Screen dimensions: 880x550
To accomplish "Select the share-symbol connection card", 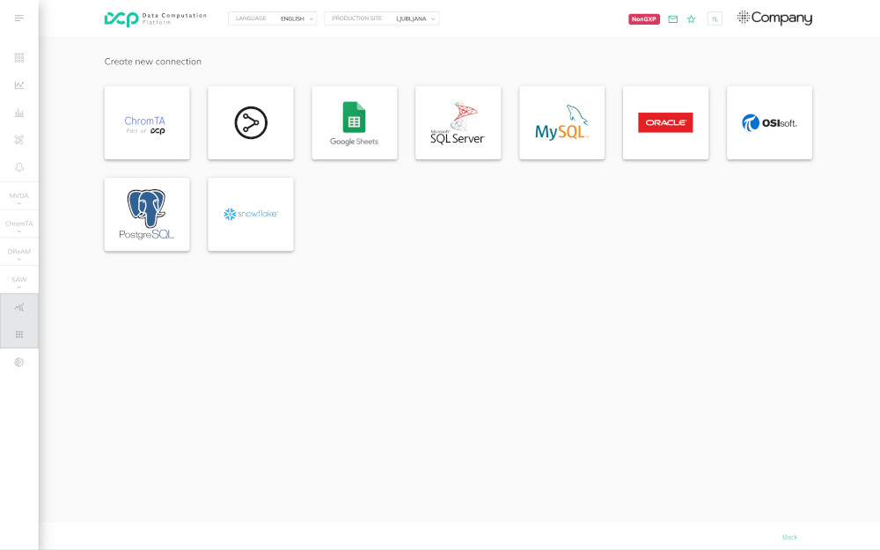I will [251, 123].
